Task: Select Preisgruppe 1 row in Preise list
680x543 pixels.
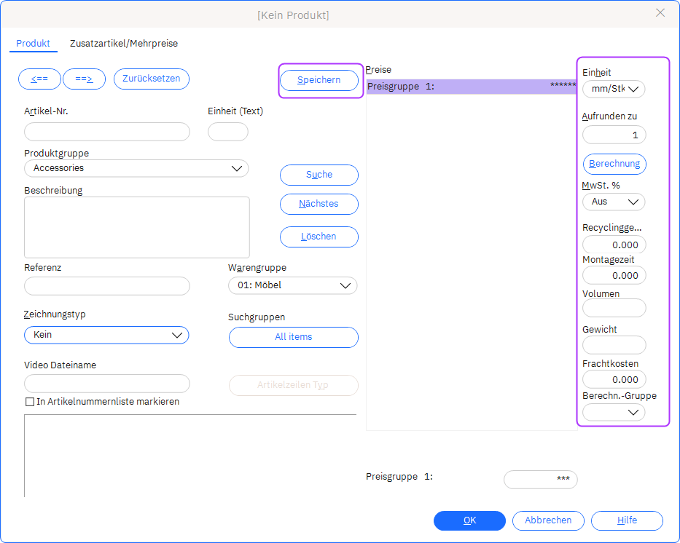Action: [471, 87]
